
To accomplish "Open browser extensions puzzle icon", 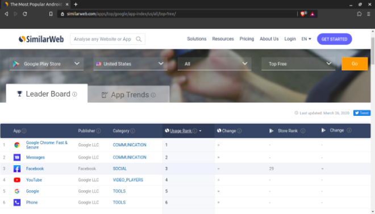I will [x=359, y=14].
